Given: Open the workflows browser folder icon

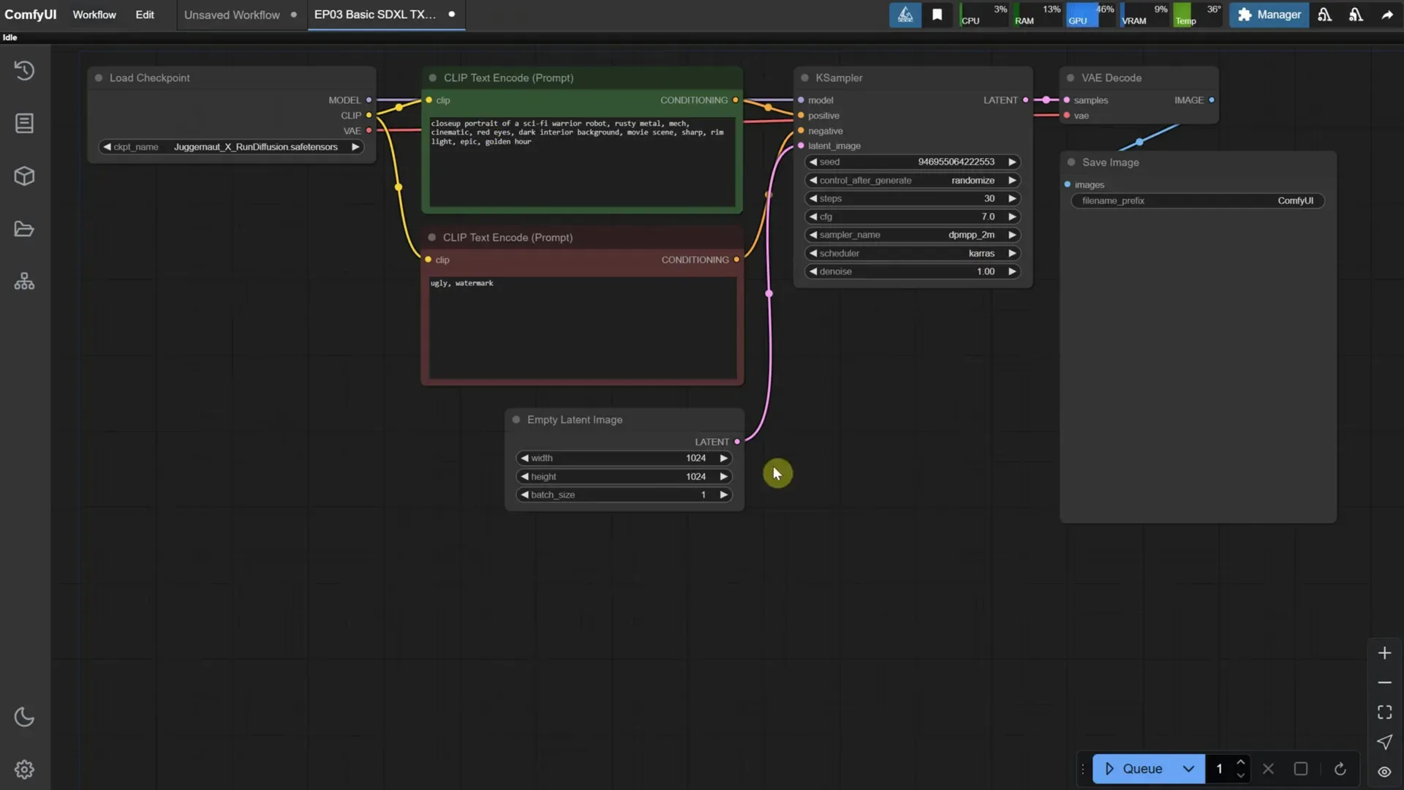Looking at the screenshot, I should [x=24, y=229].
